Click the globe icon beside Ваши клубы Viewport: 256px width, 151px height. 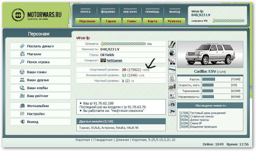click(22, 88)
